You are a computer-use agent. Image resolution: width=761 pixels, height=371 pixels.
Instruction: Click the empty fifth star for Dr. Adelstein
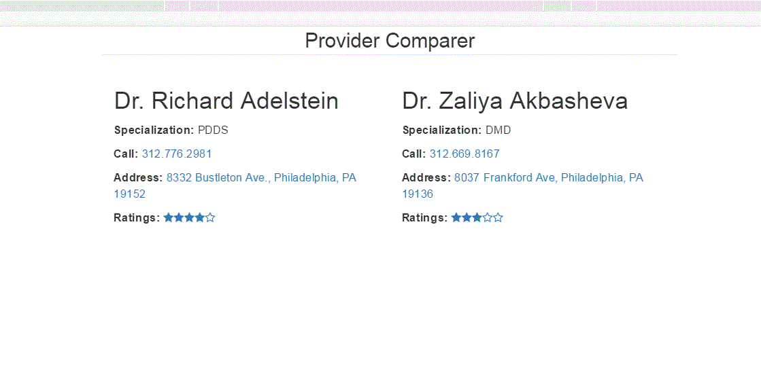[210, 217]
